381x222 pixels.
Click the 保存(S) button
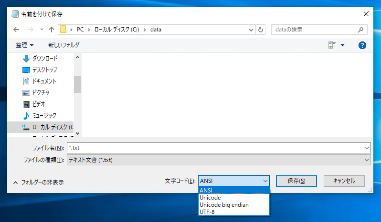[296, 181]
